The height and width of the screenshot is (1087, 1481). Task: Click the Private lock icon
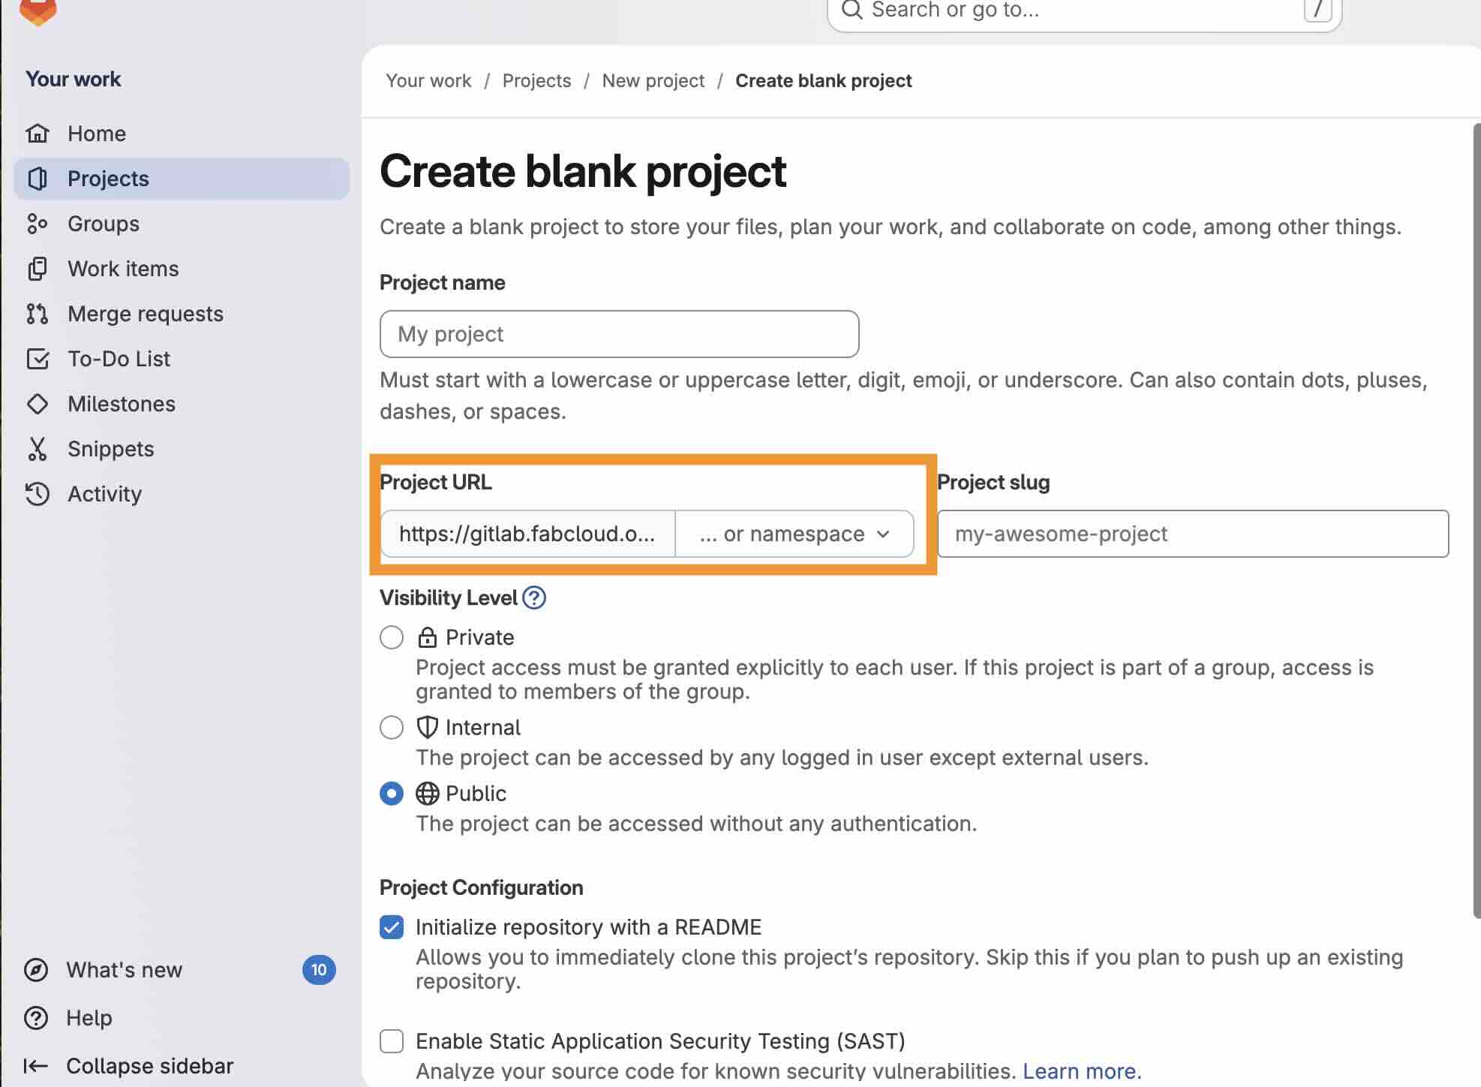pyautogui.click(x=428, y=637)
